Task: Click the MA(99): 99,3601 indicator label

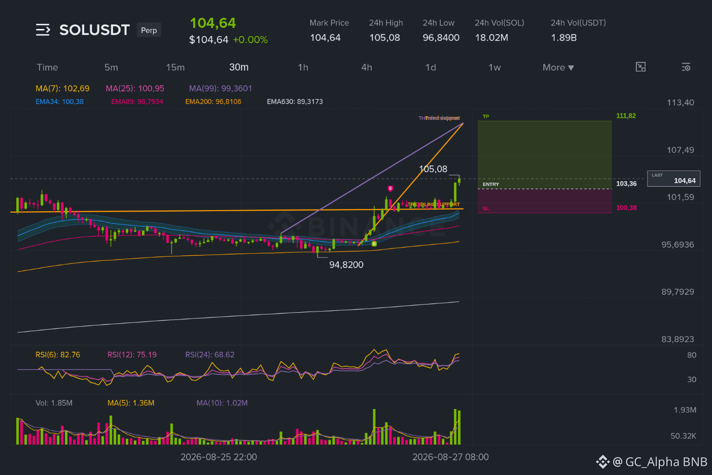Action: (x=221, y=88)
